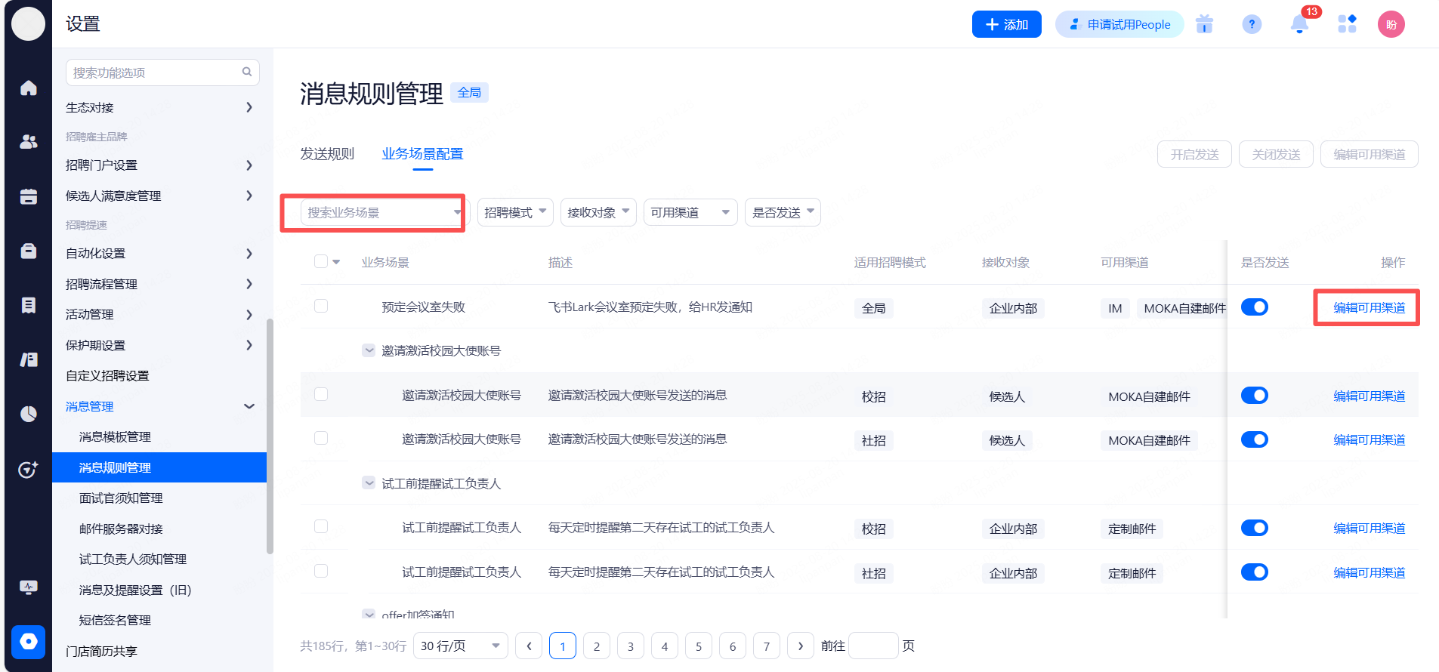The height and width of the screenshot is (672, 1439).
Task: Toggle off sending for 预定会议室失败
Action: [1254, 307]
